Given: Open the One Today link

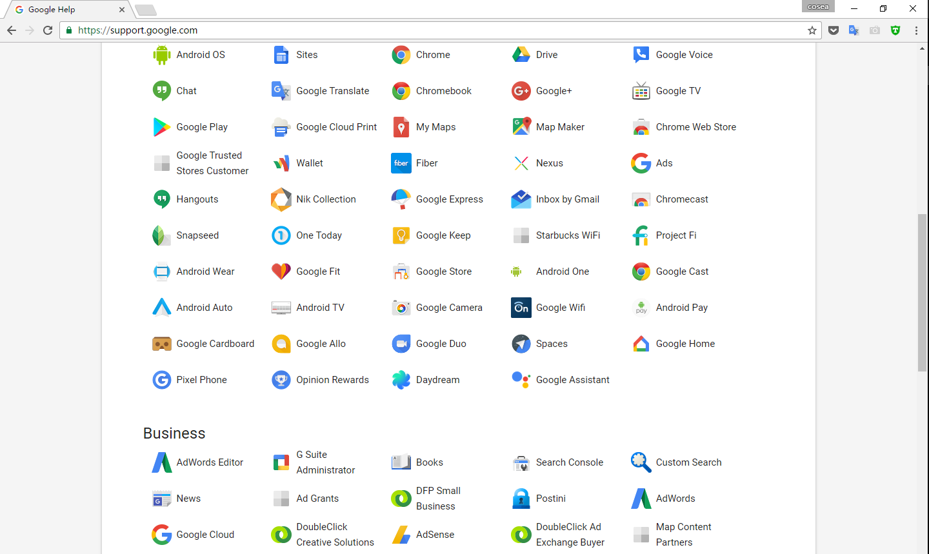Looking at the screenshot, I should [x=319, y=235].
